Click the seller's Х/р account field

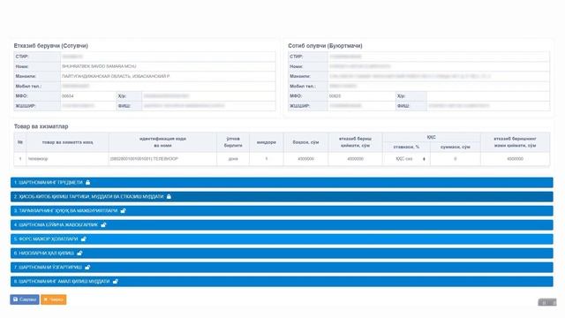point(208,96)
